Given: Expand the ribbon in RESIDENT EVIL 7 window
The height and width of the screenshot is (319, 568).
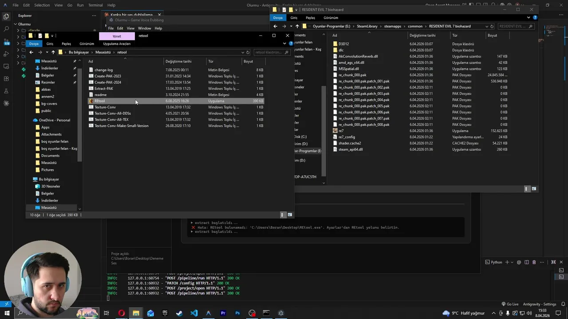Looking at the screenshot, I should tap(529, 18).
